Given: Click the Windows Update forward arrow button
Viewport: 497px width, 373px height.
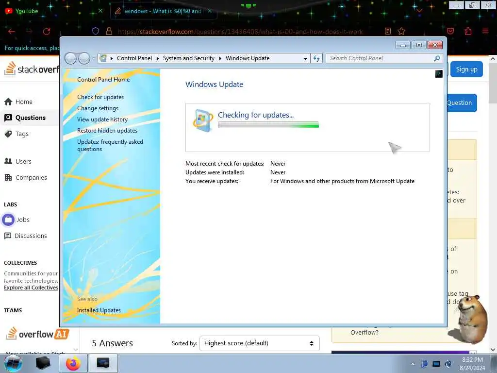Looking at the screenshot, I should tap(84, 58).
